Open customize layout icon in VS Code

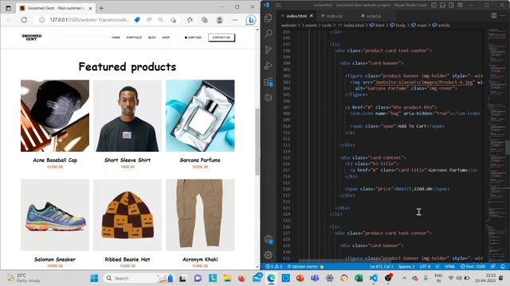tap(461, 5)
